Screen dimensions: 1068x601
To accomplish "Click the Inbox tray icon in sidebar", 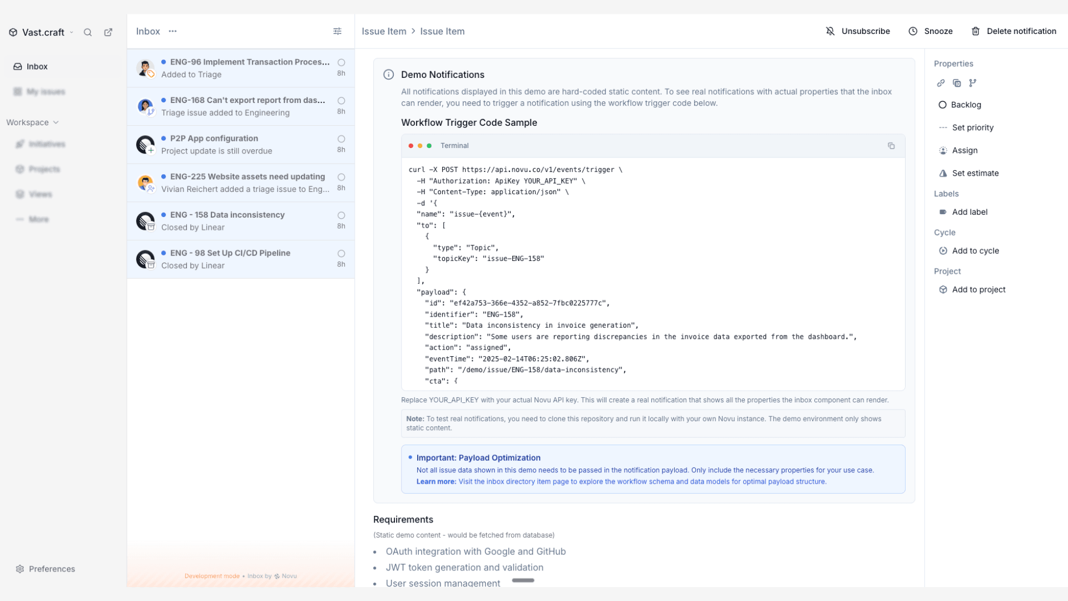I will coord(18,66).
